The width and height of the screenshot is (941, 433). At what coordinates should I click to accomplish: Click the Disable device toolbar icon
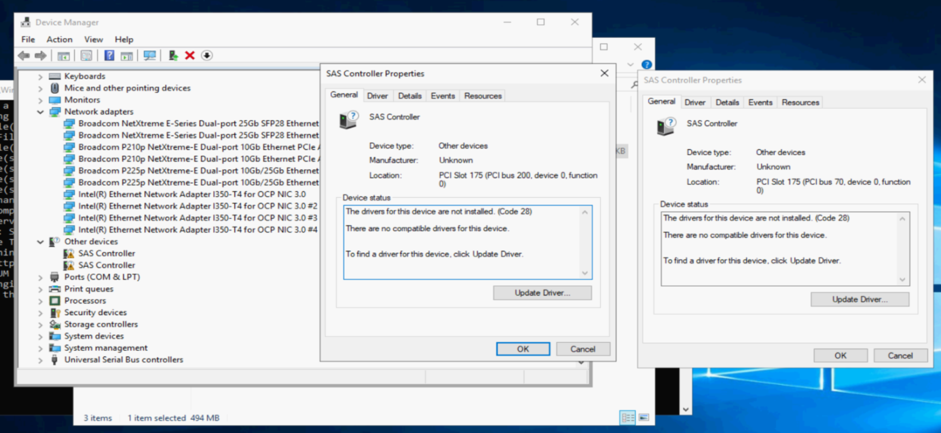(x=207, y=56)
